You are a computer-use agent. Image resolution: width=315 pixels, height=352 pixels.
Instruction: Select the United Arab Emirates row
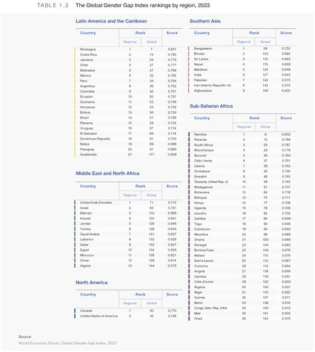point(128,203)
